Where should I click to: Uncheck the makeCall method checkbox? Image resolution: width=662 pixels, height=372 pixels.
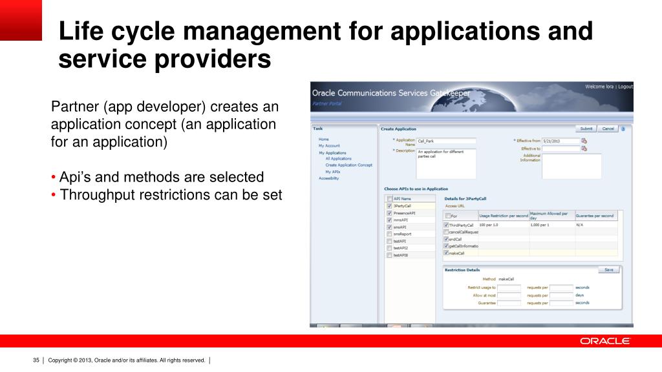point(446,253)
